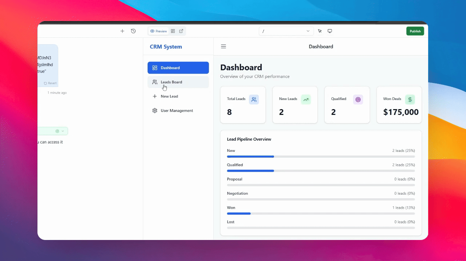Click the "Negotiation" pipeline stage label
The image size is (466, 261).
[237, 194]
